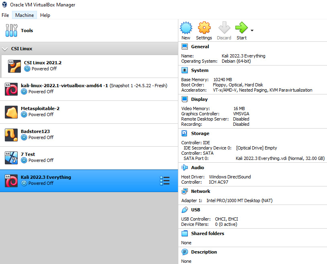
Task: Click the Shared folders section heading
Action: click(x=208, y=233)
